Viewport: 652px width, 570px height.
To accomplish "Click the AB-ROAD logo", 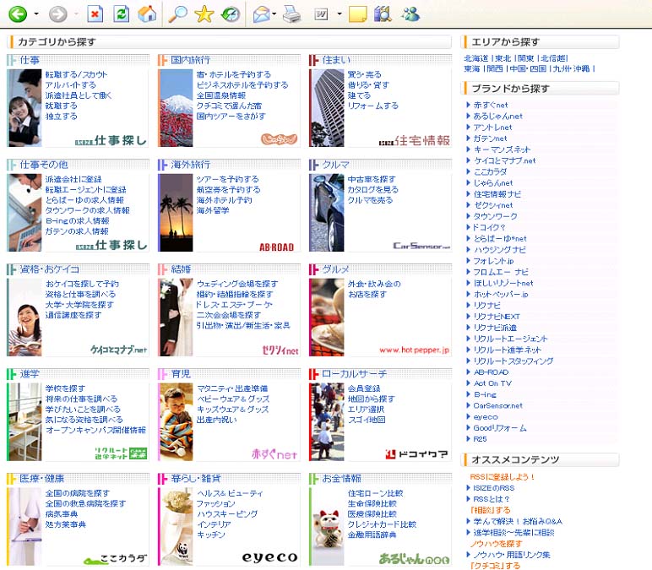I will pyautogui.click(x=276, y=247).
